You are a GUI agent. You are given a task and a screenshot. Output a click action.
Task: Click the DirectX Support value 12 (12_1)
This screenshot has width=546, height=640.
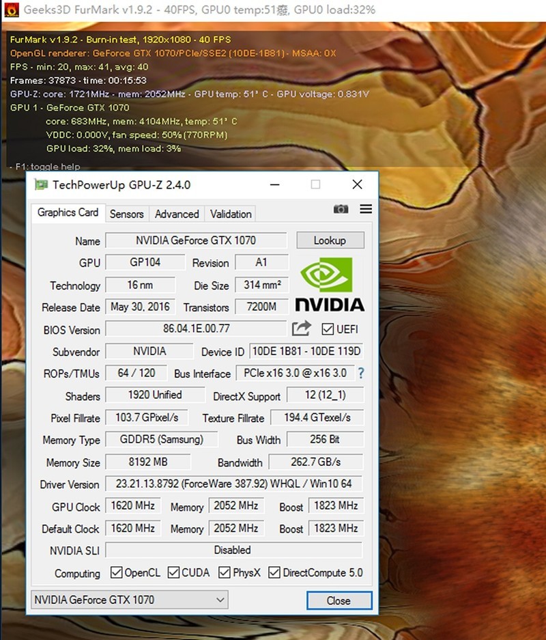pyautogui.click(x=325, y=395)
